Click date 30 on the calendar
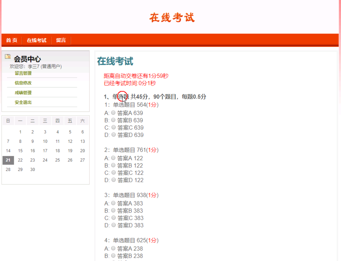Image resolution: width=341 pixels, height=261 pixels. tap(32, 169)
